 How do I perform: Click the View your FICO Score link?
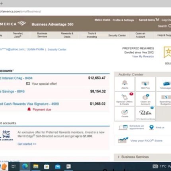pos(146,141)
